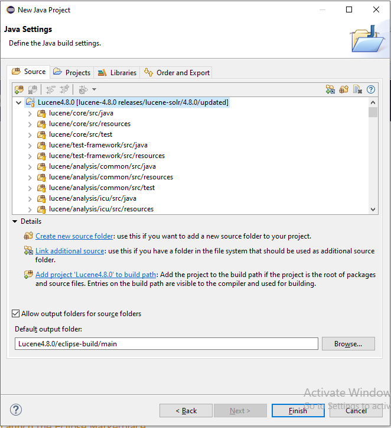Click the Browse... button
Image resolution: width=391 pixels, height=428 pixels.
point(348,344)
